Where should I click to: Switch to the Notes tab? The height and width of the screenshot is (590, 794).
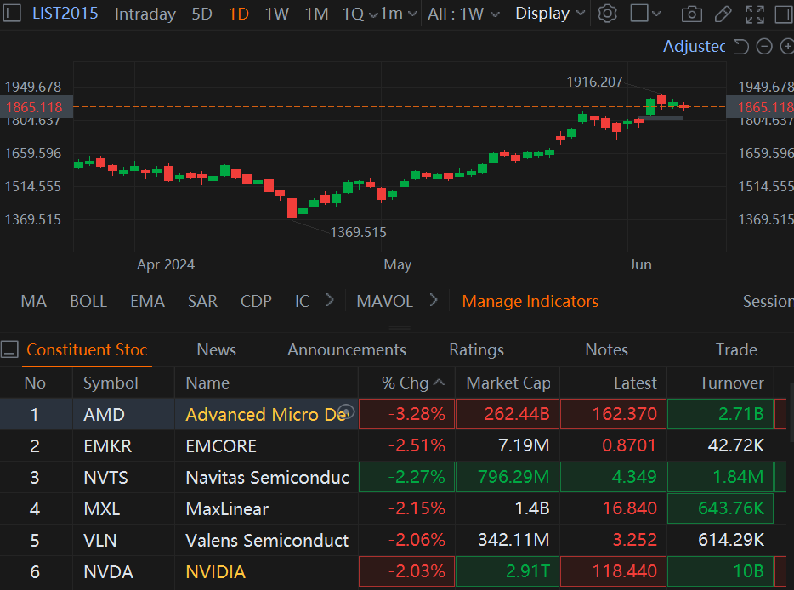tap(606, 349)
